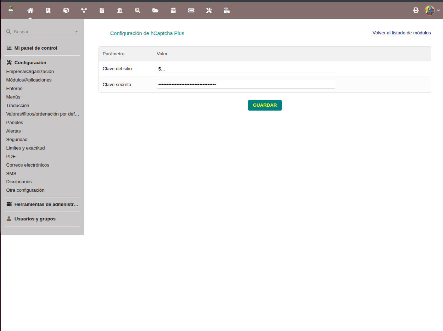Open Tickets icon in top bar
This screenshot has width=443, height=331.
[191, 10]
